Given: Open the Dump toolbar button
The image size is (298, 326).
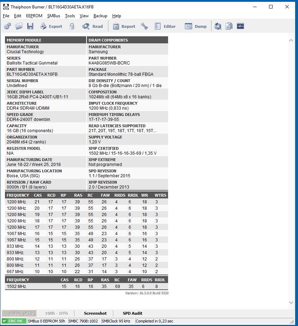Looking at the screenshot, I should (196, 26).
